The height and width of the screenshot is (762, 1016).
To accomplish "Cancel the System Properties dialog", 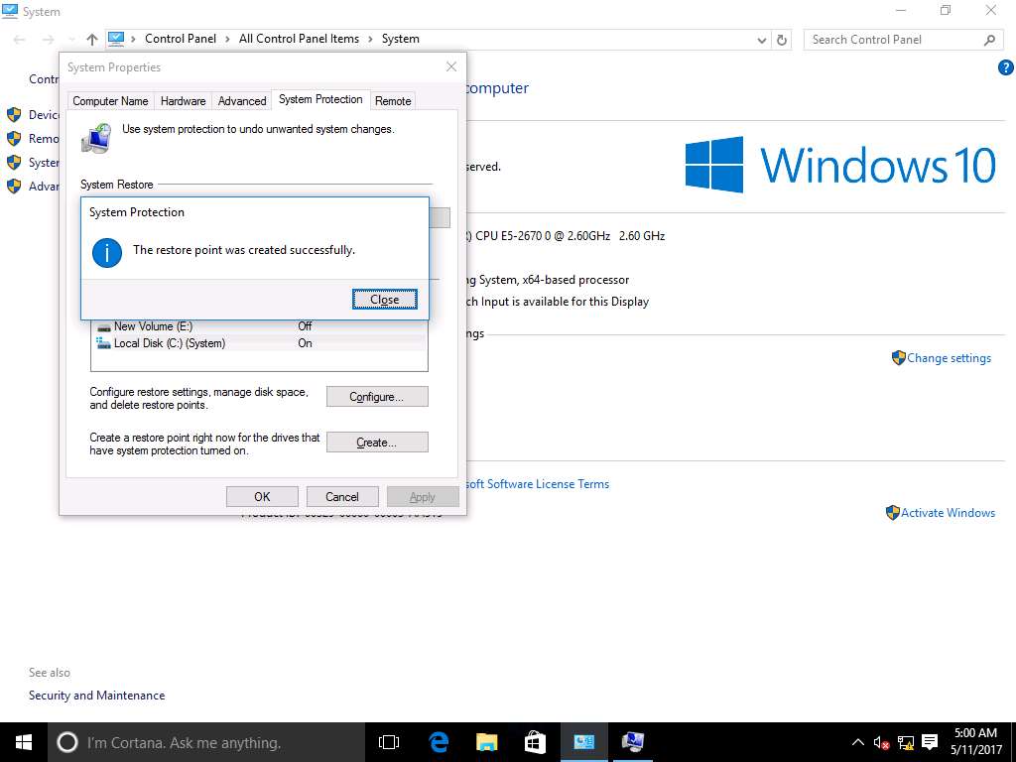I will [x=342, y=496].
